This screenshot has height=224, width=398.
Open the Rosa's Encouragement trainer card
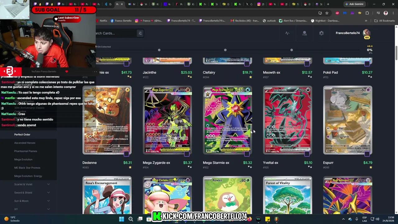(107, 195)
